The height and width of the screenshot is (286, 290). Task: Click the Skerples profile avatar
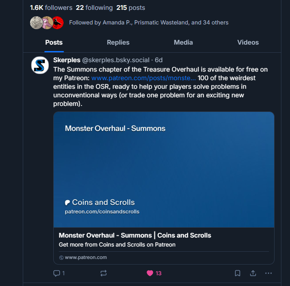(x=40, y=65)
